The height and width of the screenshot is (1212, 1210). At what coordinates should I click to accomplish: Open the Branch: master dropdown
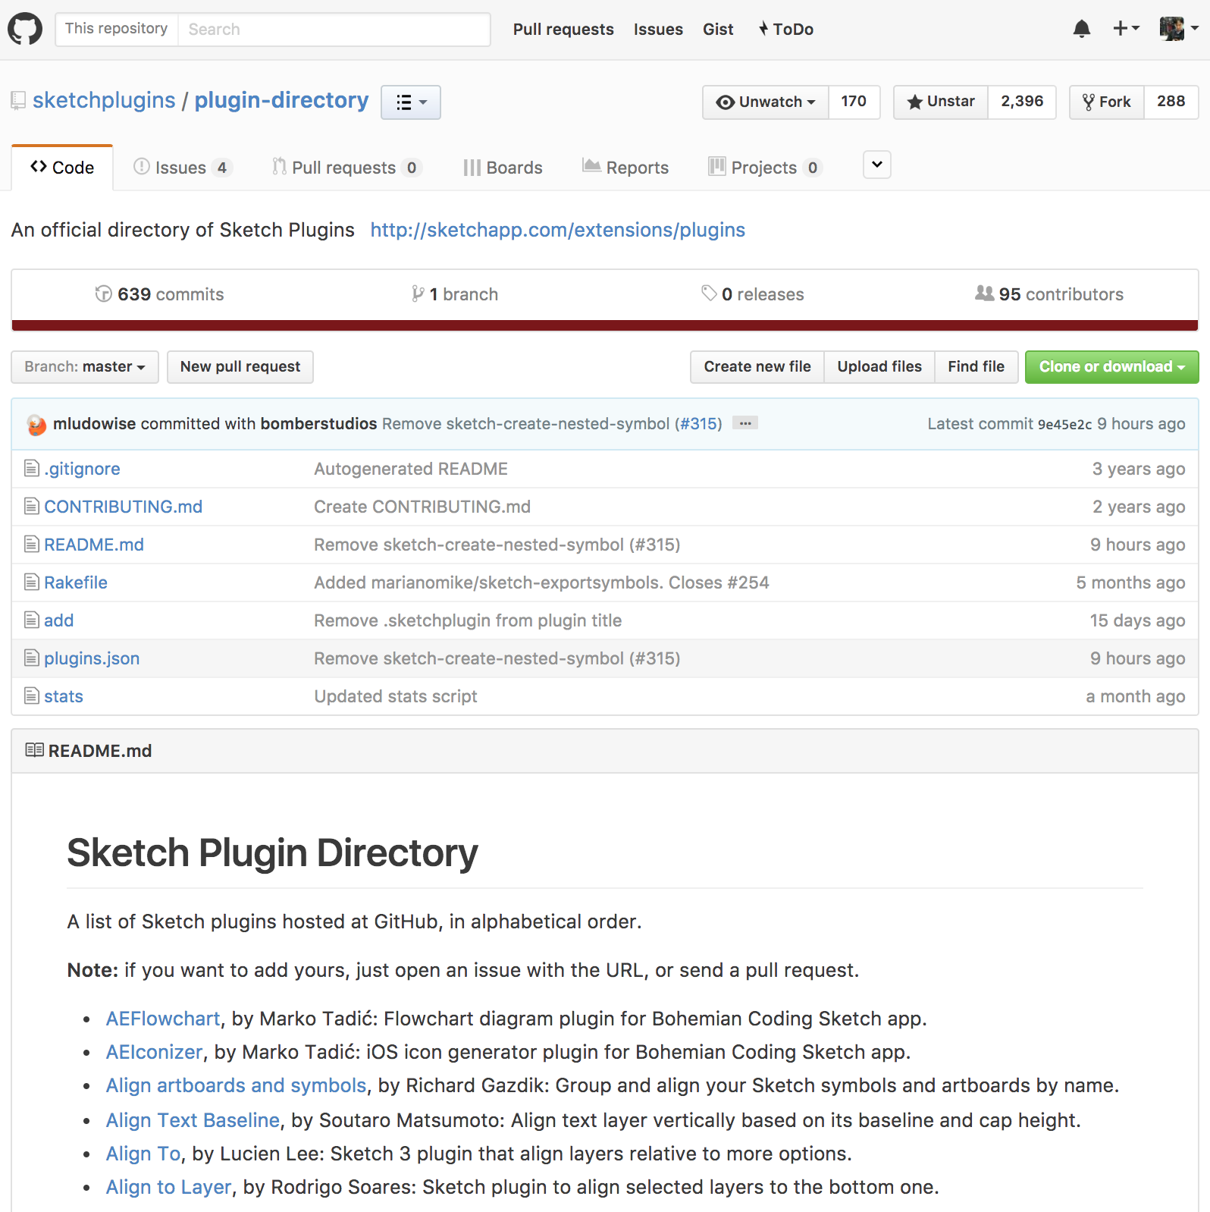(85, 367)
